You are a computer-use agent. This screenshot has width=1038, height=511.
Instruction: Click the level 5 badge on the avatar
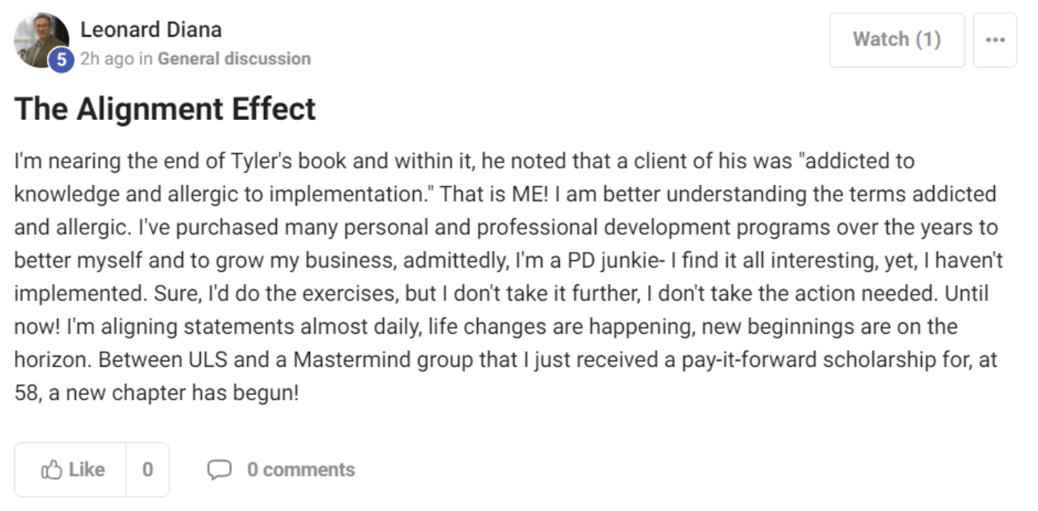point(61,61)
